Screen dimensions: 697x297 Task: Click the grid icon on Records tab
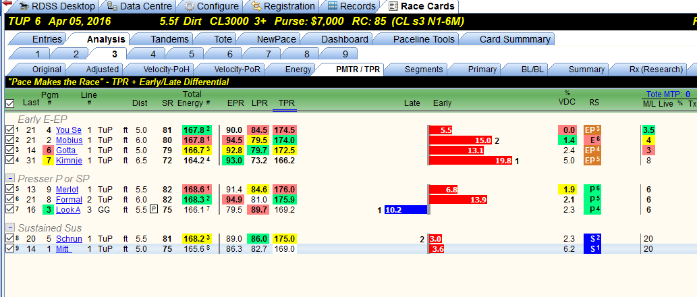(333, 6)
